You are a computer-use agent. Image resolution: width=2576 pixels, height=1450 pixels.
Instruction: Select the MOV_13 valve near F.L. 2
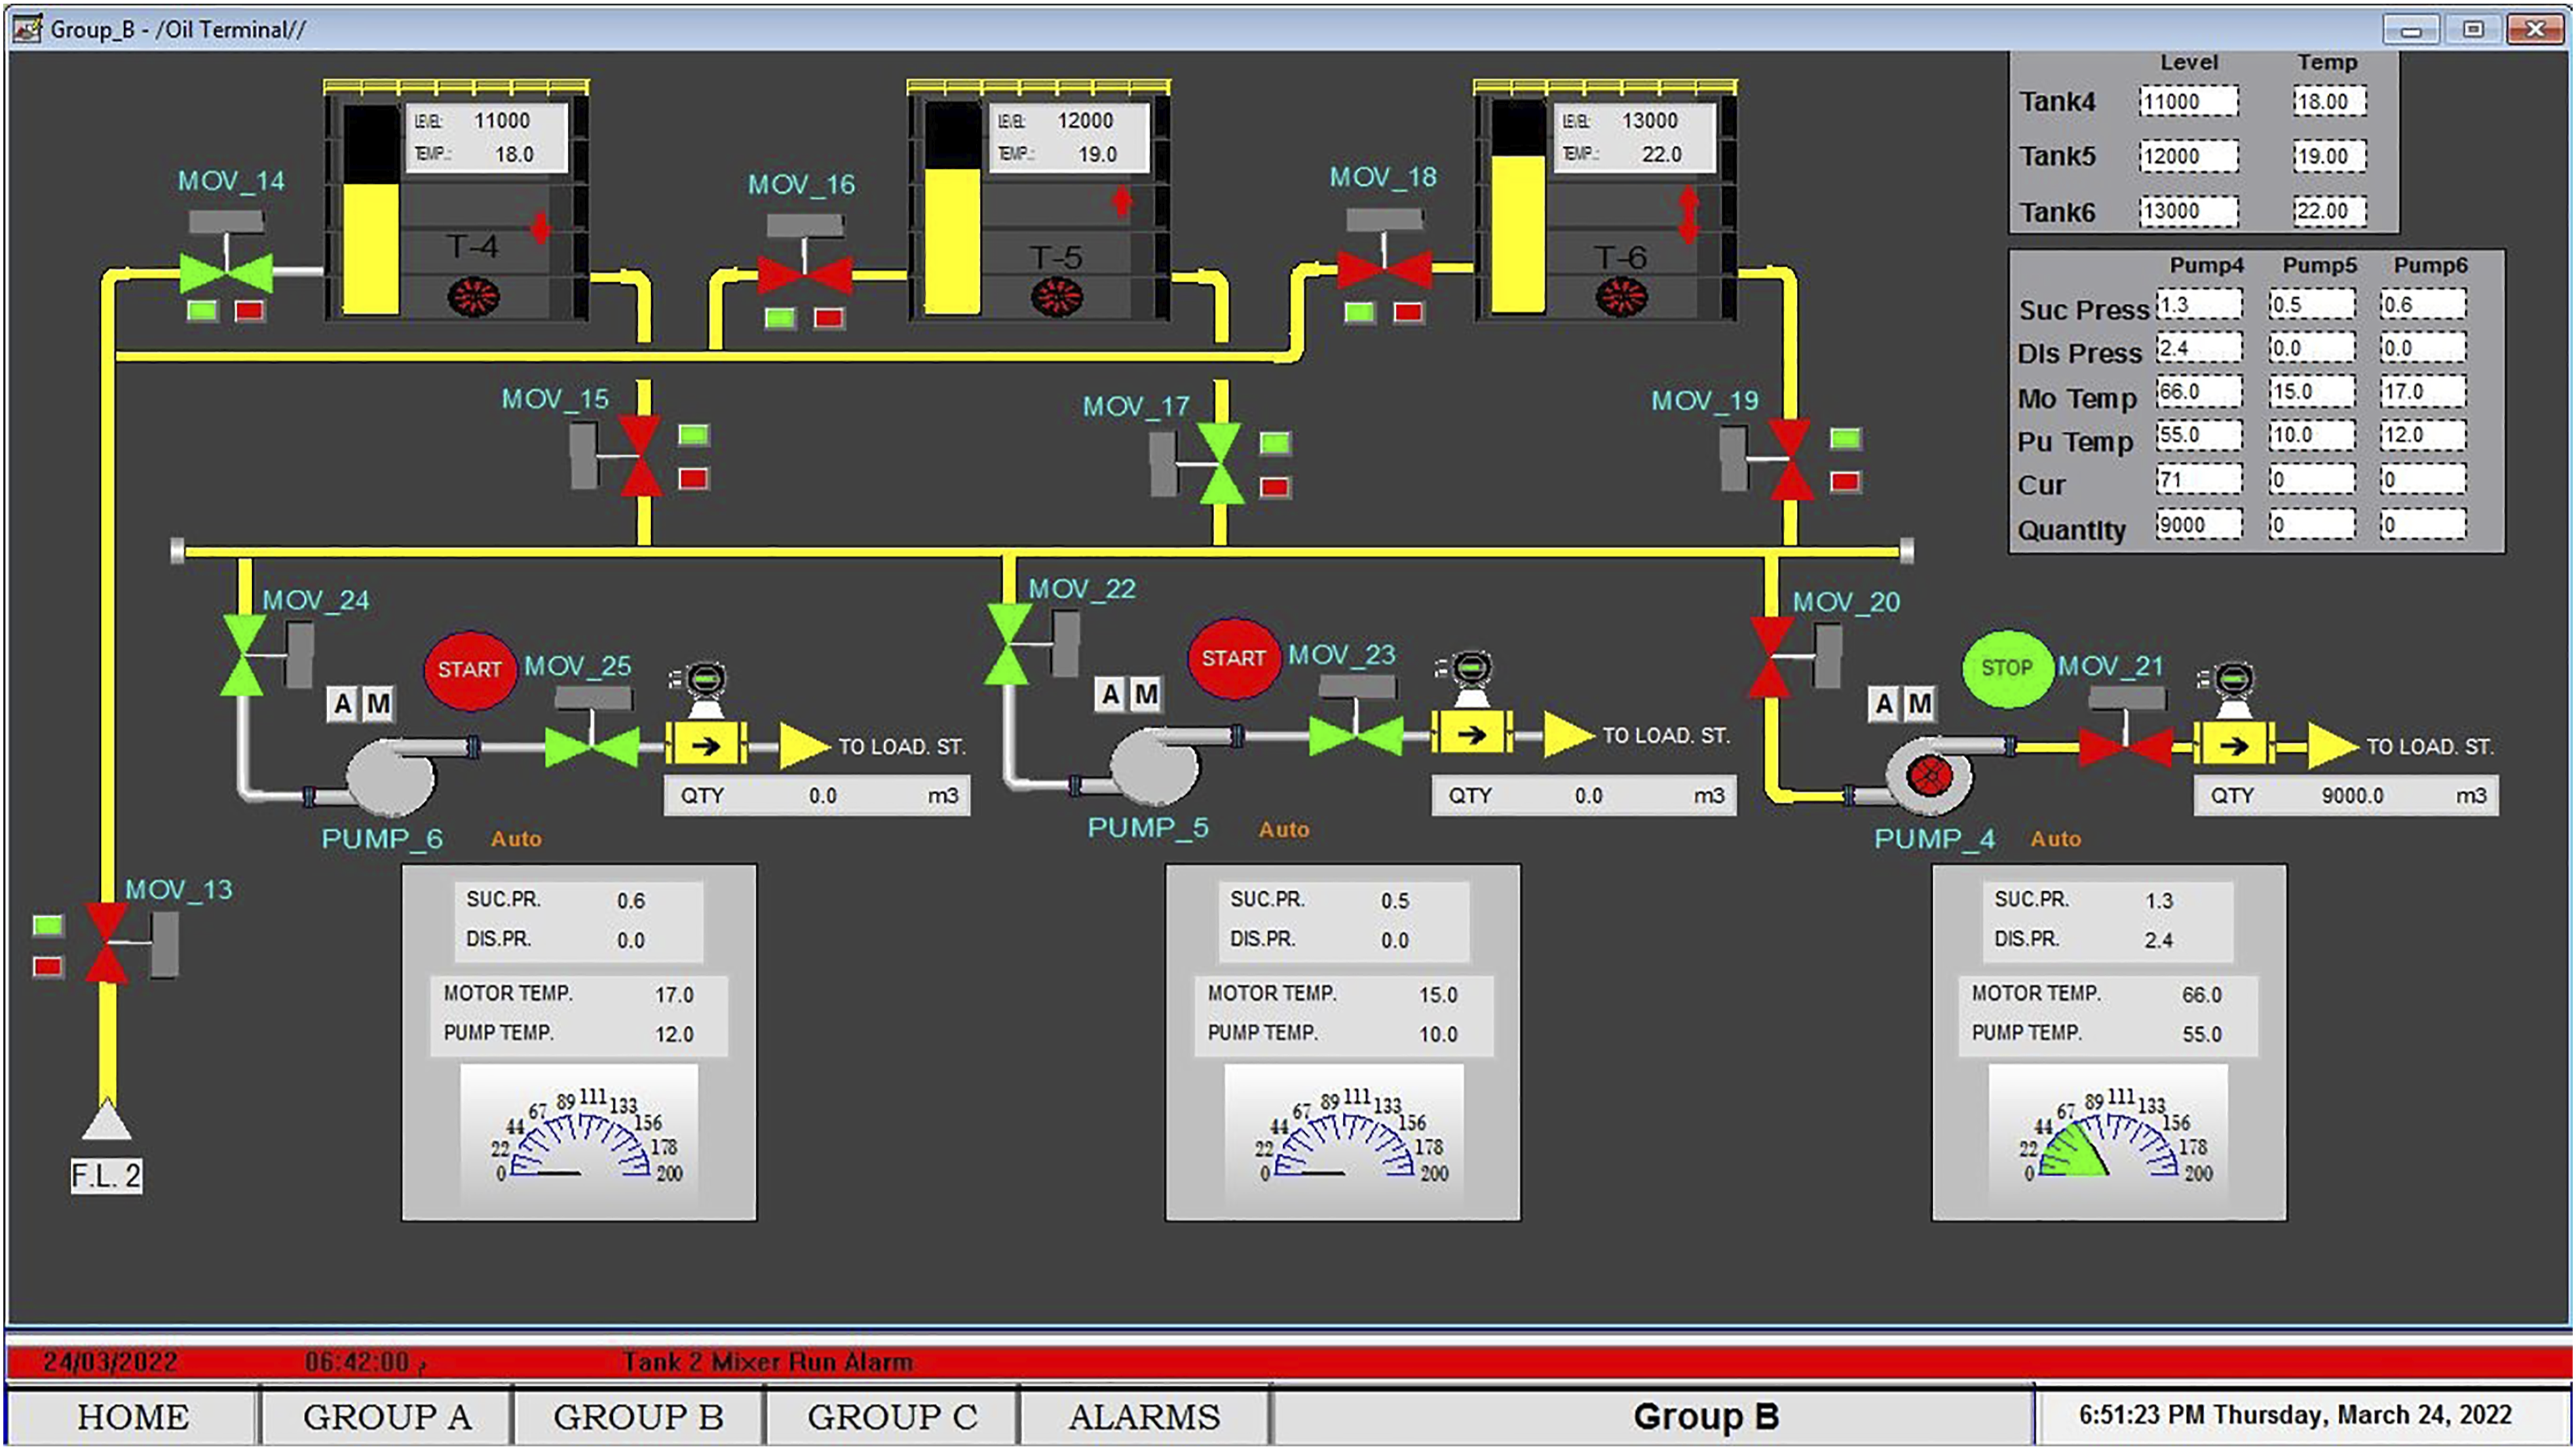(x=106, y=943)
